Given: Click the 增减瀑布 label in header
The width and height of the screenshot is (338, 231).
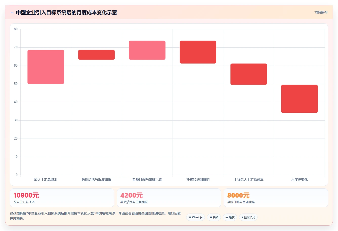Looking at the screenshot, I should pos(321,12).
